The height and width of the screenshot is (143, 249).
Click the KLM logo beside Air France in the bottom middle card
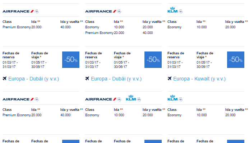tap(131, 98)
